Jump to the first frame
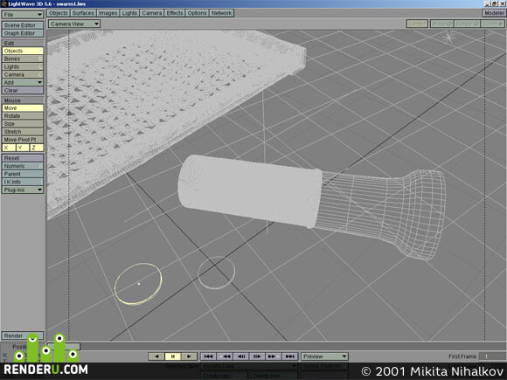Viewport: 507px width, 380px height. [x=209, y=356]
